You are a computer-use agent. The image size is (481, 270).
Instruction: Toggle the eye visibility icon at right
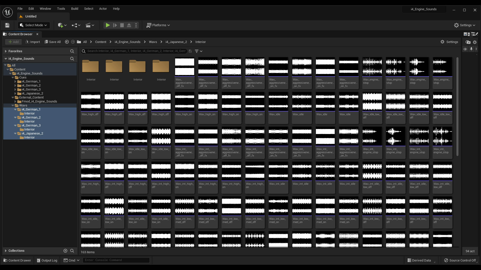tap(465, 49)
